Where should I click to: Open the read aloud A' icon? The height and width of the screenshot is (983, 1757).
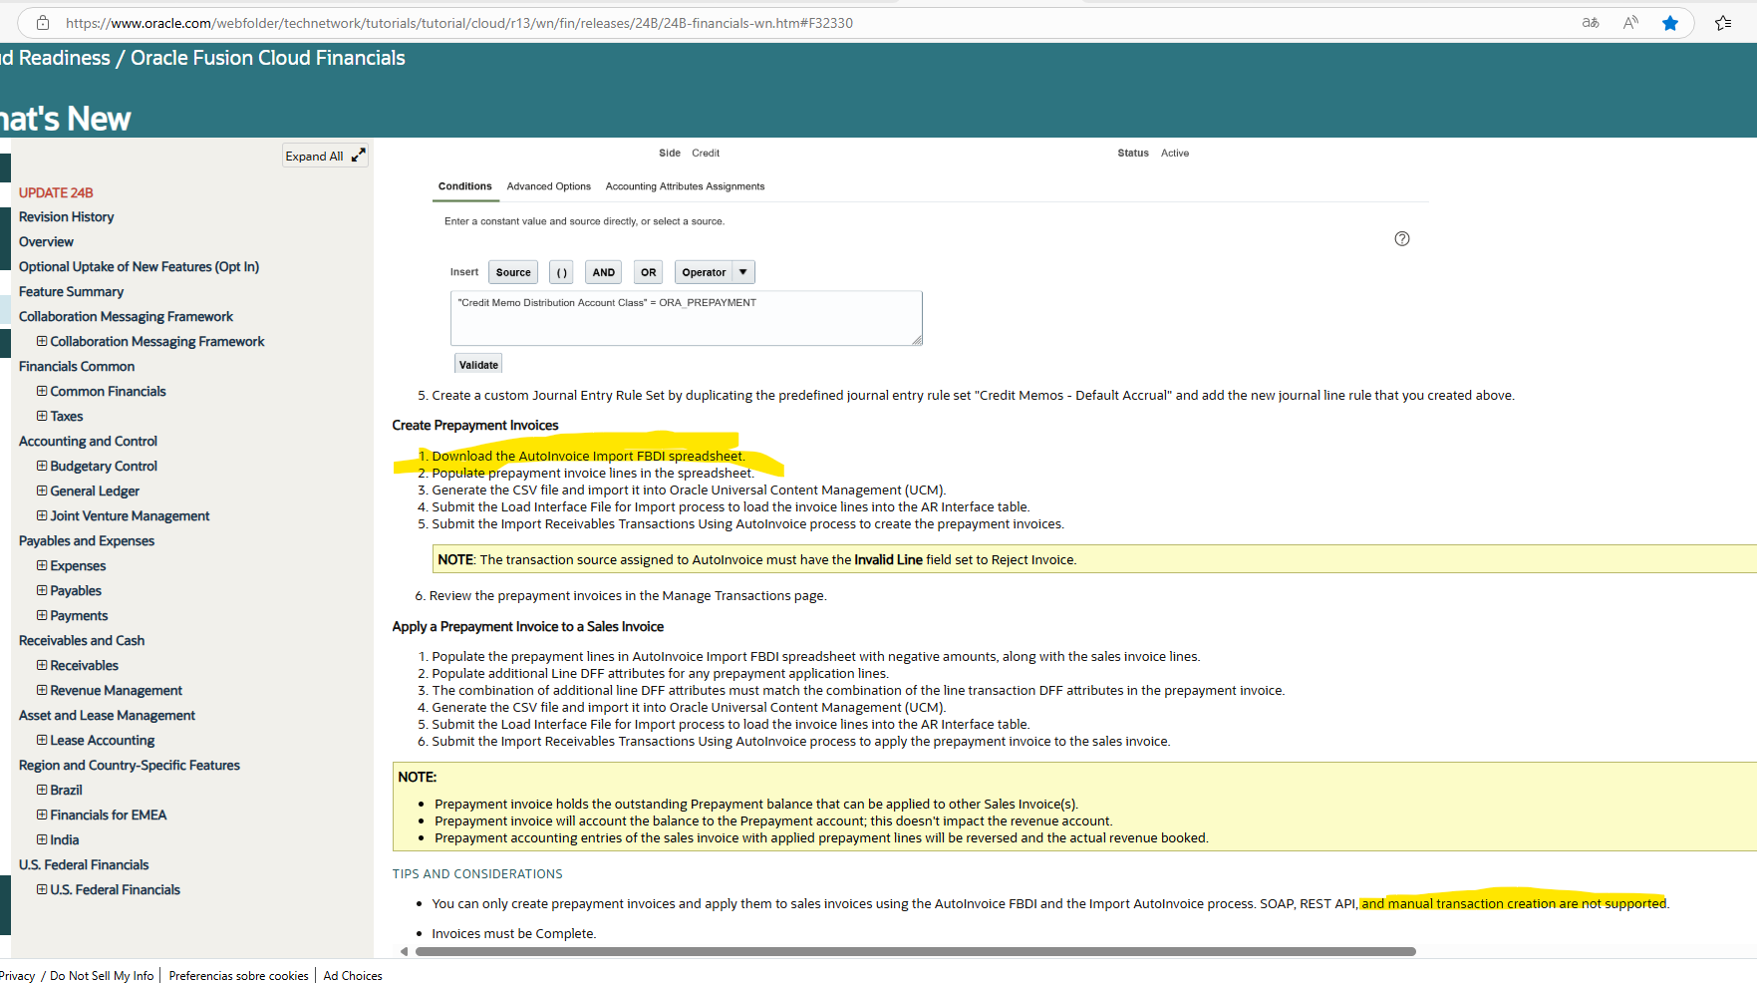click(x=1630, y=22)
